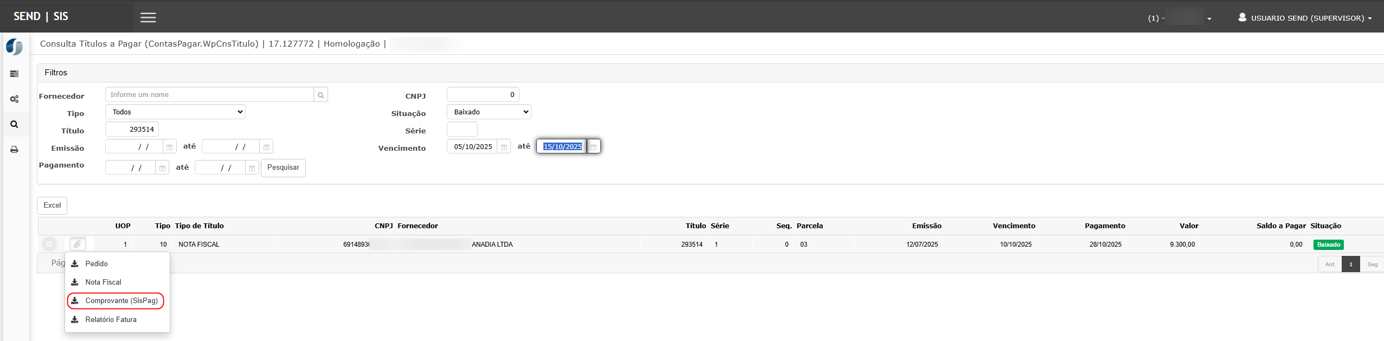Click the 12/07/2025 Emissão cell

[922, 245]
